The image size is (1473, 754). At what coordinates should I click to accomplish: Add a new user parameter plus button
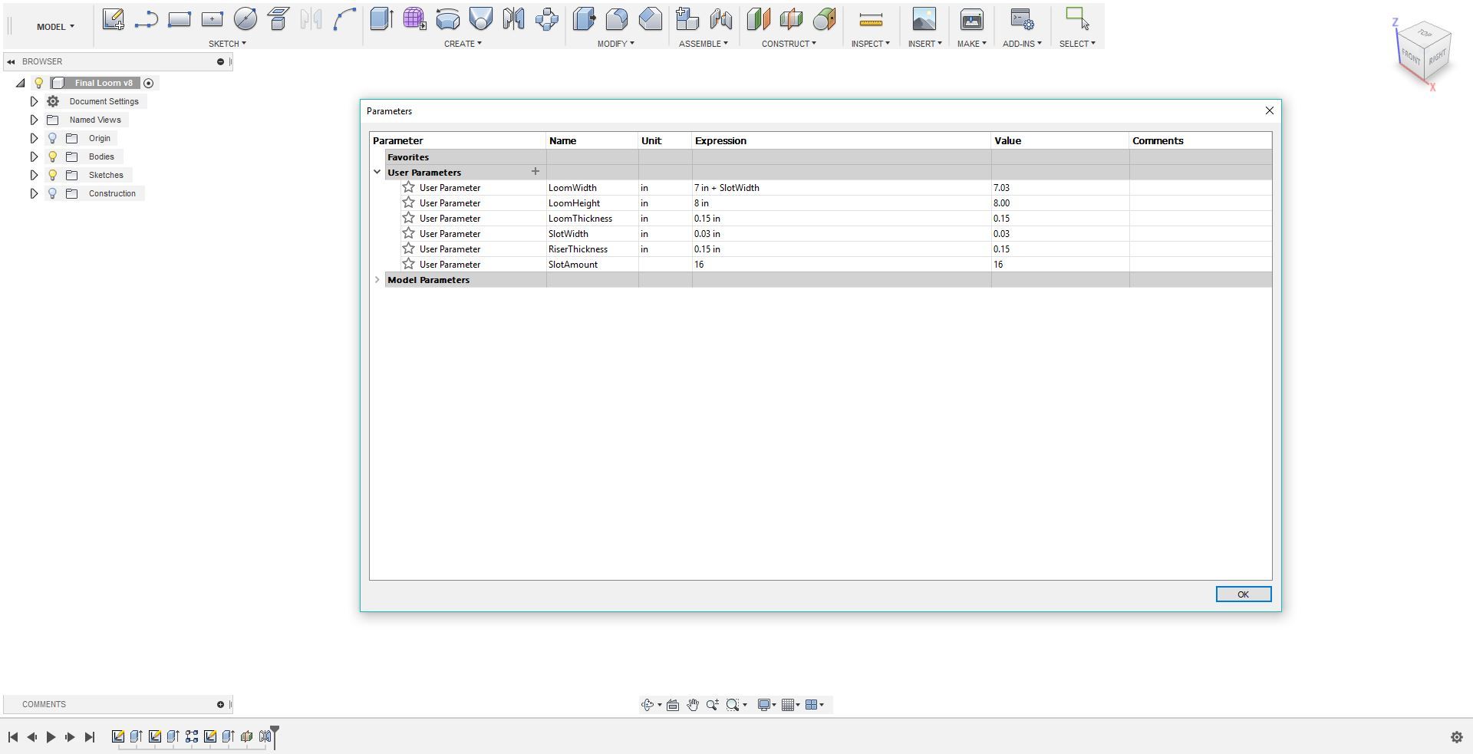(535, 172)
